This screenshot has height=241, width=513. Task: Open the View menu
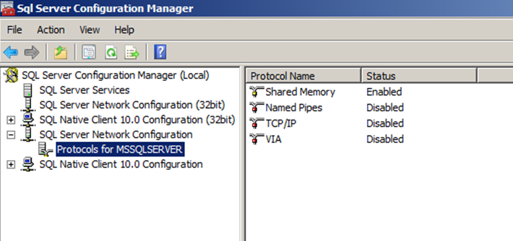(90, 30)
